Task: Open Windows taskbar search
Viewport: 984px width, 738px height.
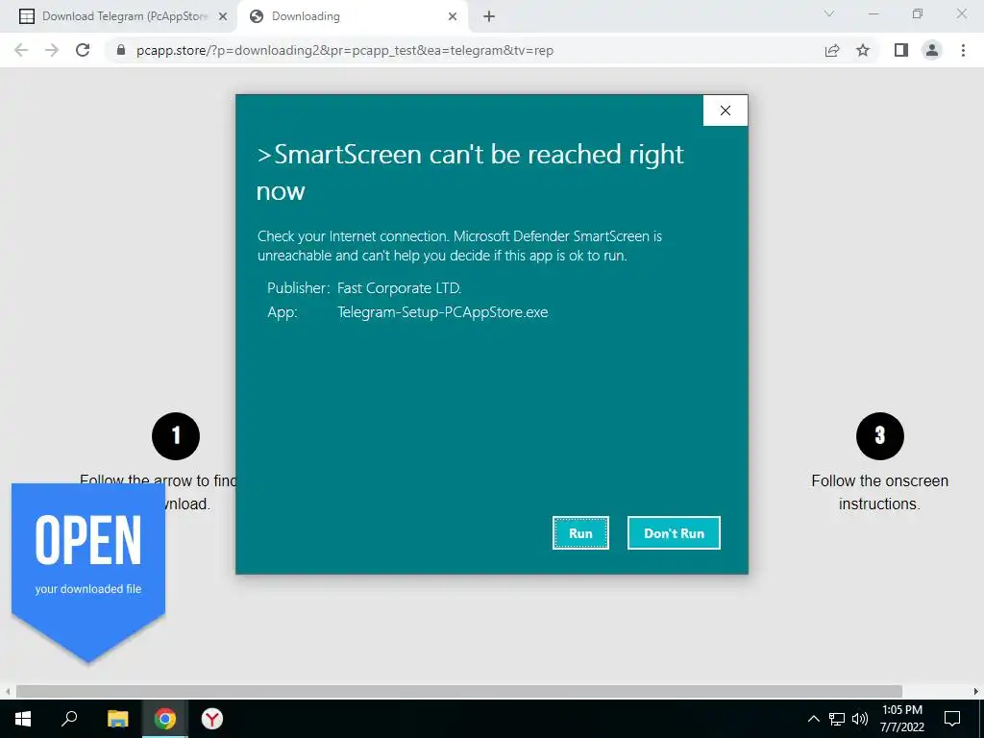Action: coord(69,719)
